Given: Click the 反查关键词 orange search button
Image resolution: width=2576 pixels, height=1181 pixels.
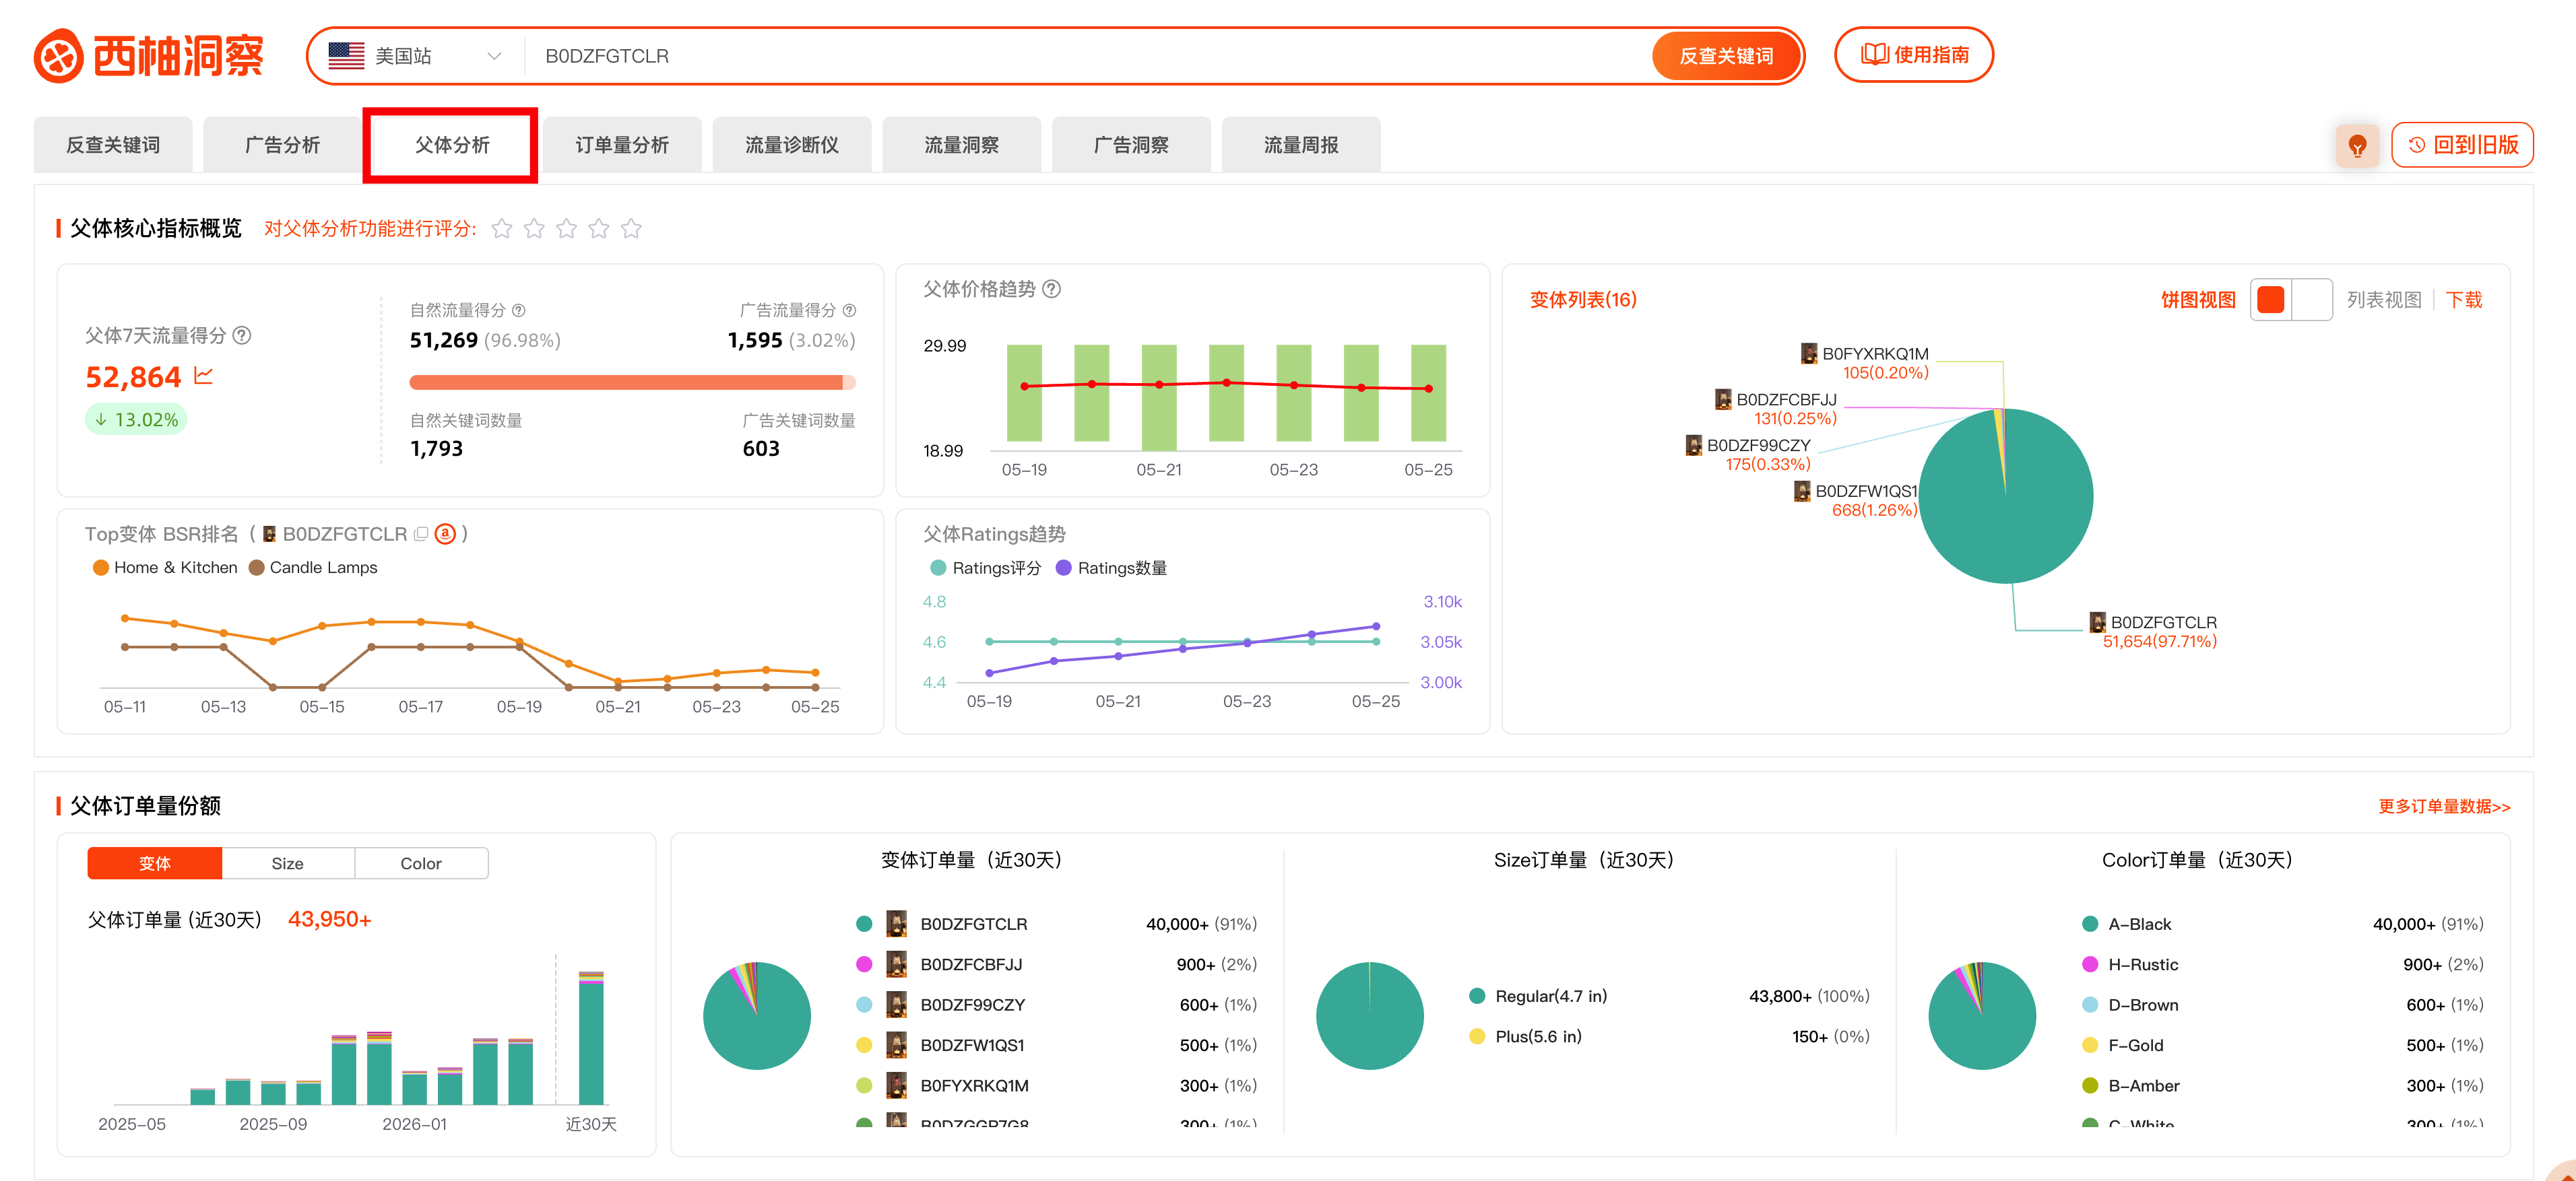Looking at the screenshot, I should coord(1725,56).
